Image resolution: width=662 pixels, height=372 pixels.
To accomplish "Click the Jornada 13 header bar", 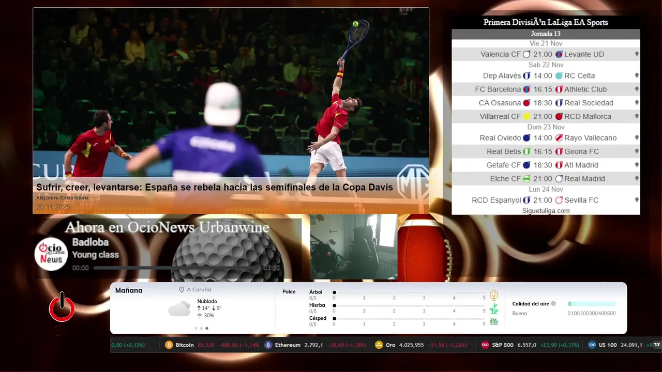I will 546,34.
